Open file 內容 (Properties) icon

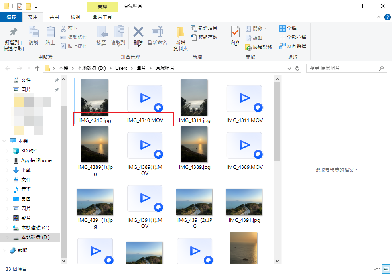point(235,36)
